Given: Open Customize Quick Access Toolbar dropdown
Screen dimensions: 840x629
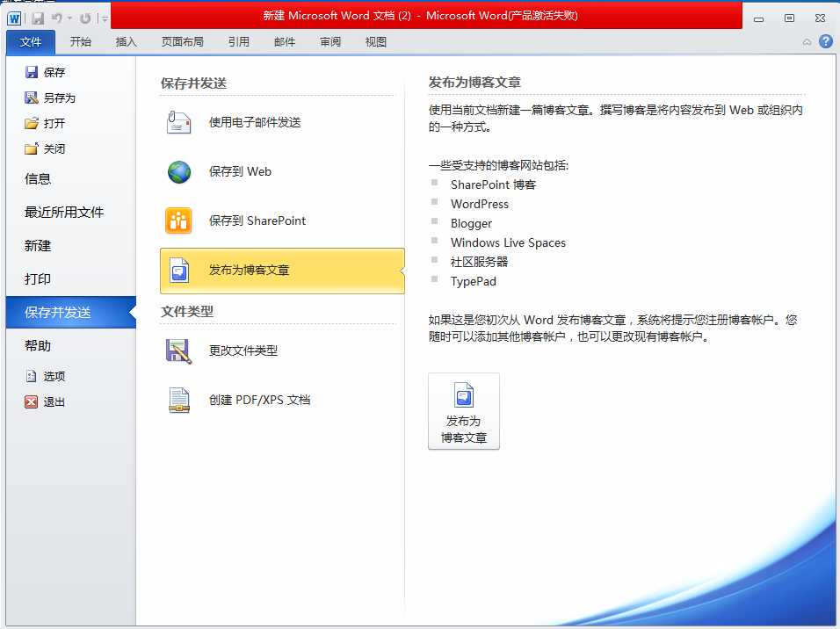Looking at the screenshot, I should tap(105, 18).
